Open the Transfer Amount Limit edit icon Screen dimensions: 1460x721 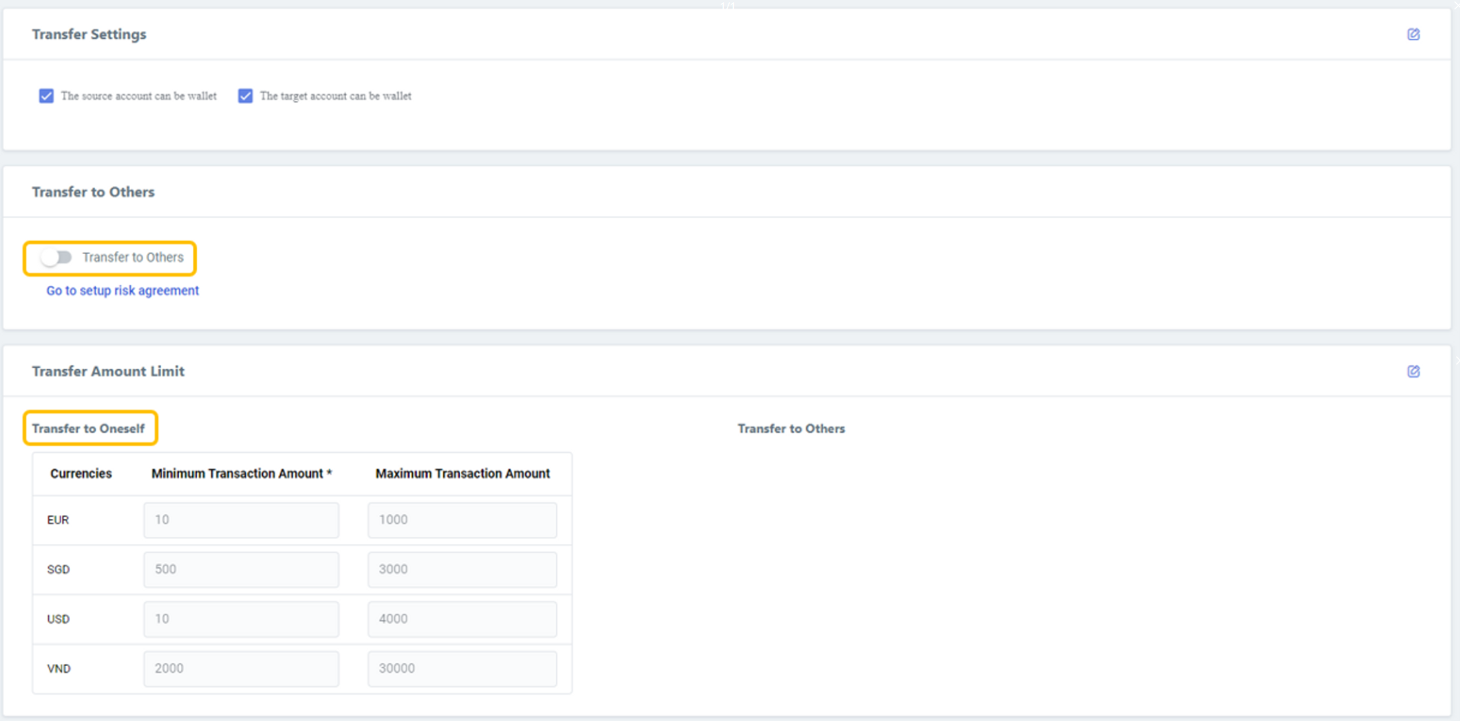[x=1413, y=371]
